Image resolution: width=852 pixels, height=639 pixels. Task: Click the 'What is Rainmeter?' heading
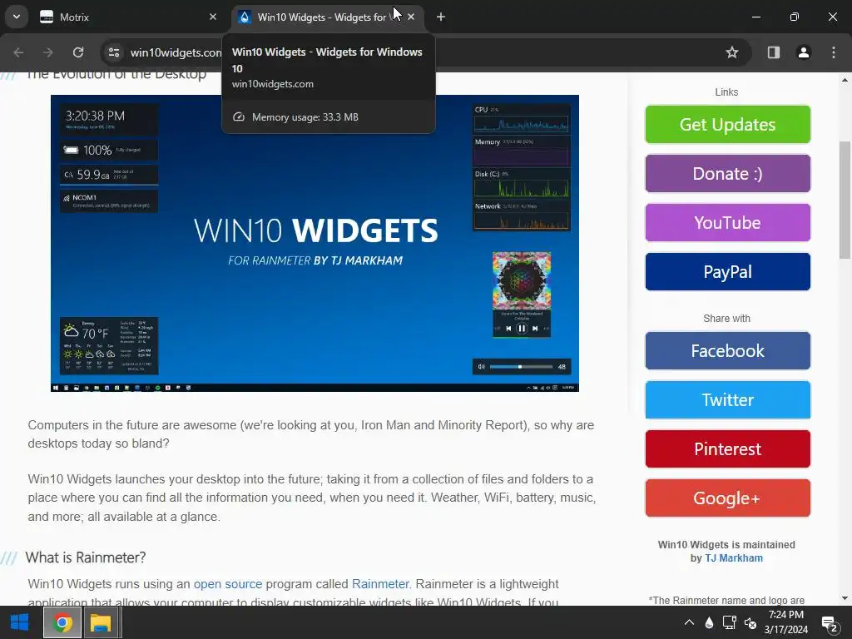tap(86, 557)
